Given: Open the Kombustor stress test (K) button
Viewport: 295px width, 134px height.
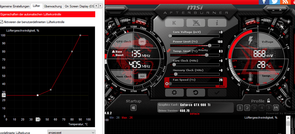Looking at the screenshot, I should click(174, 23).
